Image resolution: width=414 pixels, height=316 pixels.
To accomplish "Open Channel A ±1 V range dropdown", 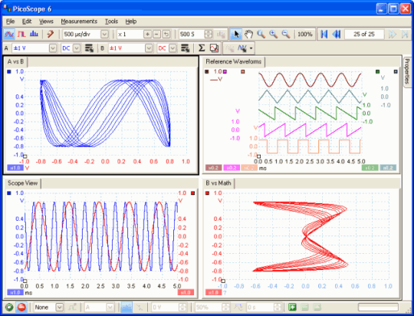I will point(53,48).
